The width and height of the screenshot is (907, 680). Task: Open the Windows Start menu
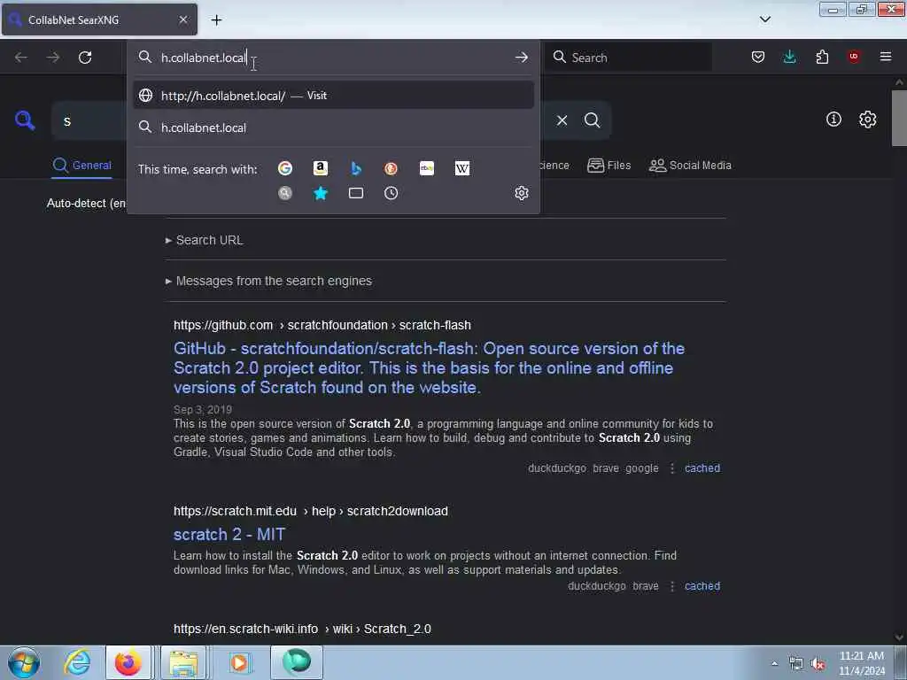[24, 662]
